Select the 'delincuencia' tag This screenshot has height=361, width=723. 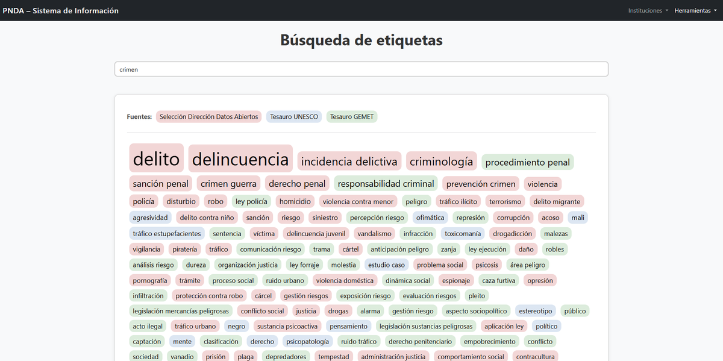pyautogui.click(x=240, y=159)
